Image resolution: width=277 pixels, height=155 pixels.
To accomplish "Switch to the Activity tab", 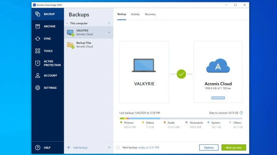I will 135,14.
